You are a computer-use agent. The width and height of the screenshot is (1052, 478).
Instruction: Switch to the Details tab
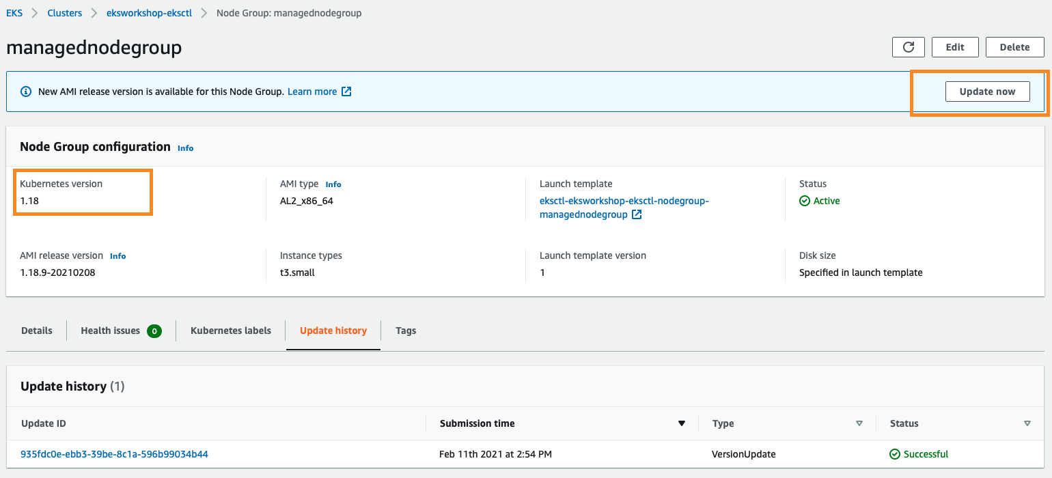pos(37,331)
